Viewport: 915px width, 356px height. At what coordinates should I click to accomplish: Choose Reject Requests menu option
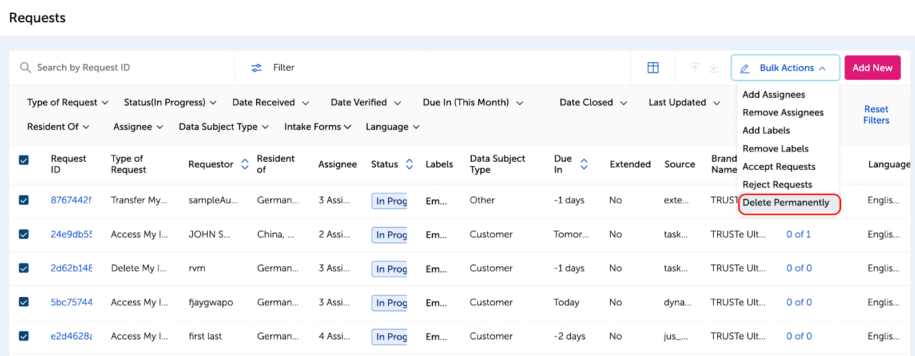tap(777, 185)
